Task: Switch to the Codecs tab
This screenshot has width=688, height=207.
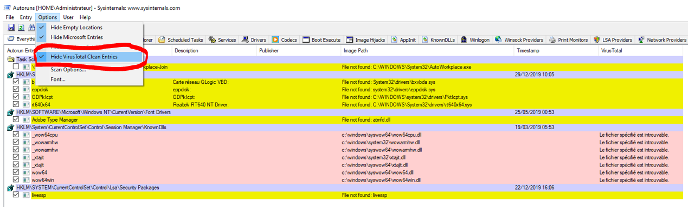Action: 285,39
